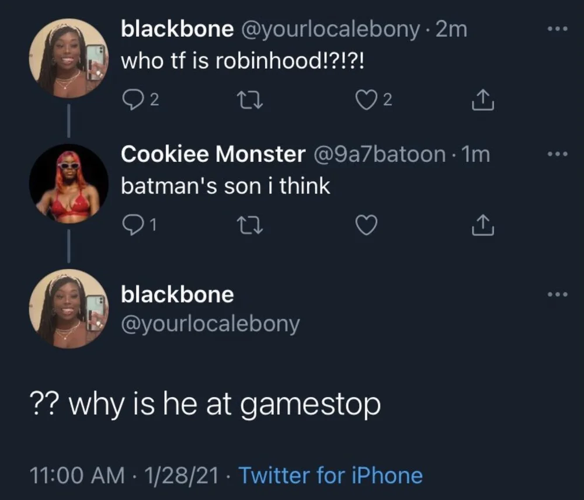Open blackbone's avatar on the first tweet
Screen dimensions: 584x500
coord(68,58)
